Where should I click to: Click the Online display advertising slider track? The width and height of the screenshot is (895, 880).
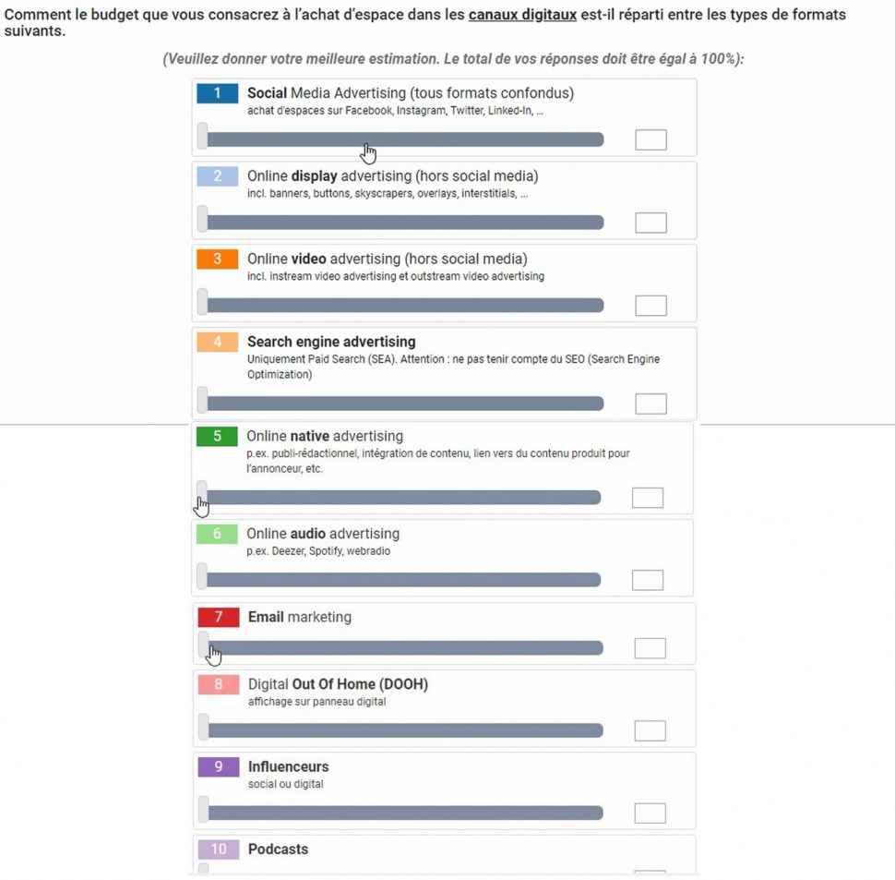coord(404,223)
